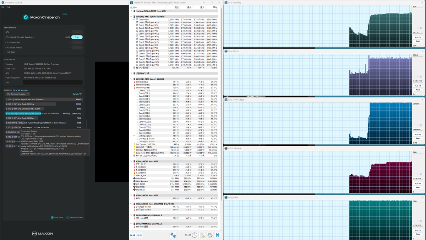Click Details in the Ranking panel
This screenshot has width=426, height=240.
coord(75,94)
